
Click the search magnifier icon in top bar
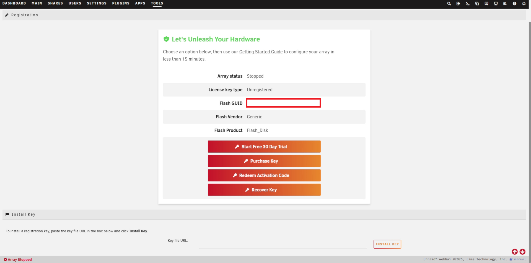point(449,4)
